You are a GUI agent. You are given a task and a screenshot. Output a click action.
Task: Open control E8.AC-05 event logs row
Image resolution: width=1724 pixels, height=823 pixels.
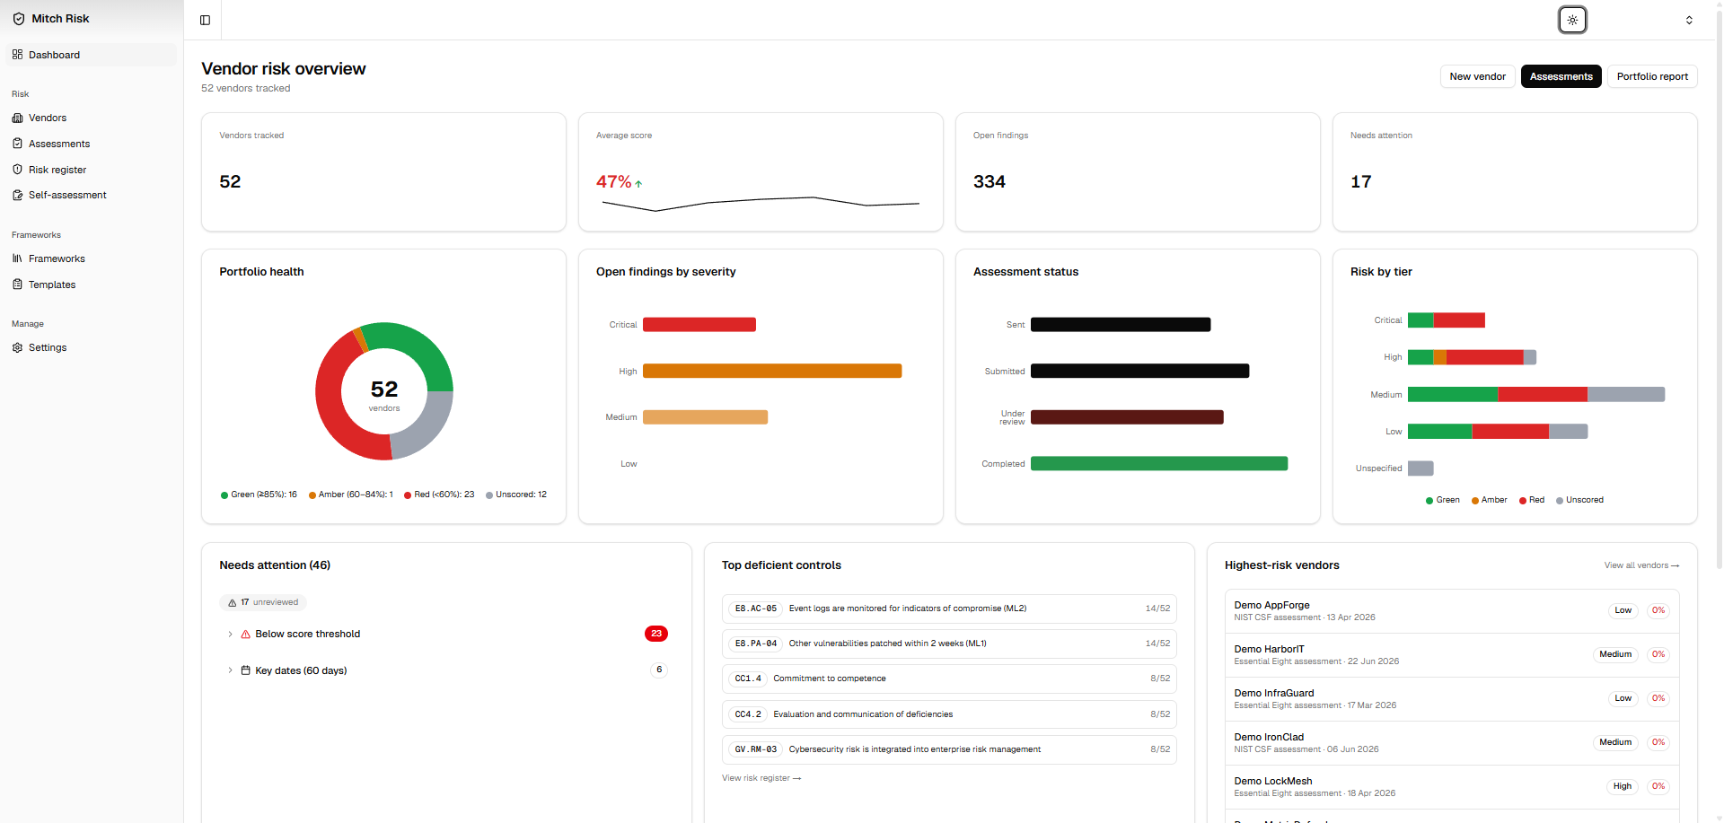click(949, 608)
